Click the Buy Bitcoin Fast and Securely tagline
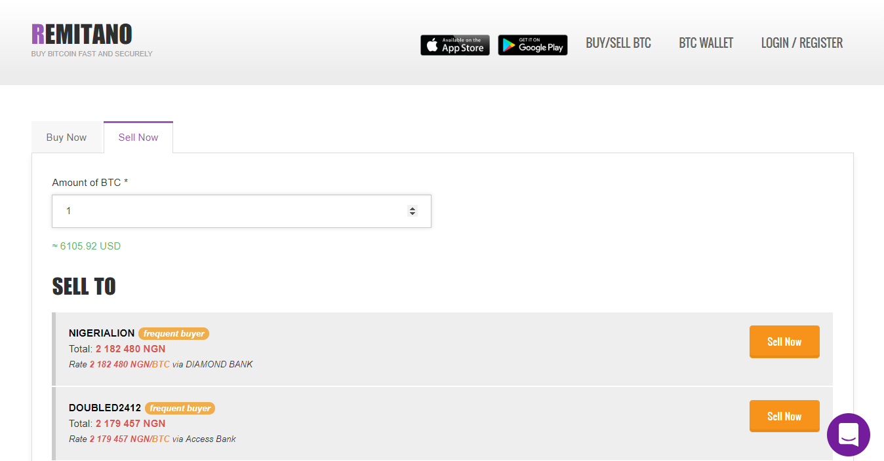Screen dimensions: 884x461 coord(92,54)
